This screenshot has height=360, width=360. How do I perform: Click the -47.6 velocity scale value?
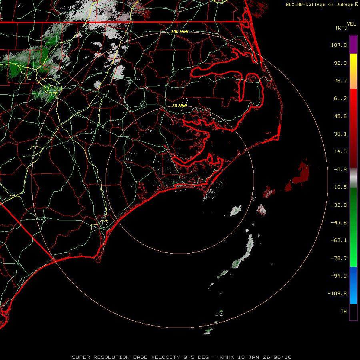pyautogui.click(x=339, y=223)
